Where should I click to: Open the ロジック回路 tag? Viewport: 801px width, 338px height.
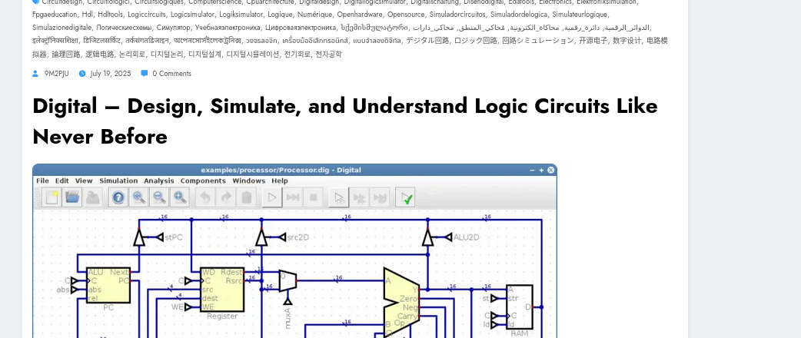coord(476,41)
